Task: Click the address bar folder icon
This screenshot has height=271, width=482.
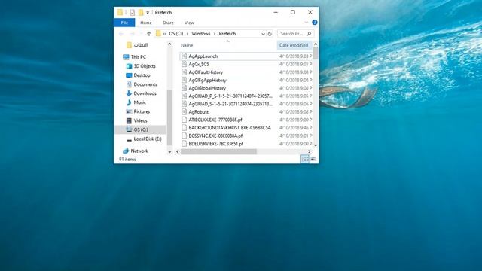Action: point(158,33)
